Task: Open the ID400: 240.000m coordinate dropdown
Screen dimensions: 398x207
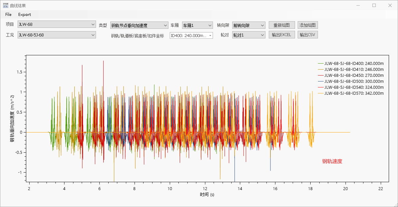Action: coord(191,35)
